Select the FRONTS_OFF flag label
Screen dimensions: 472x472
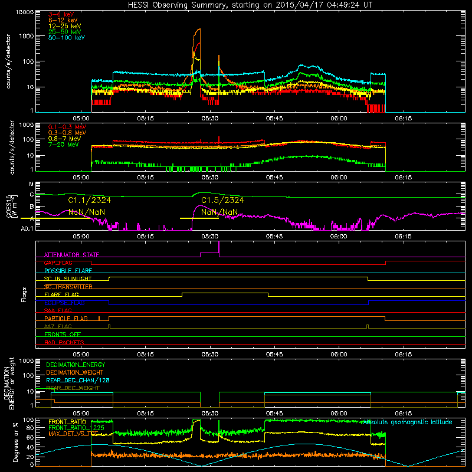(63, 335)
